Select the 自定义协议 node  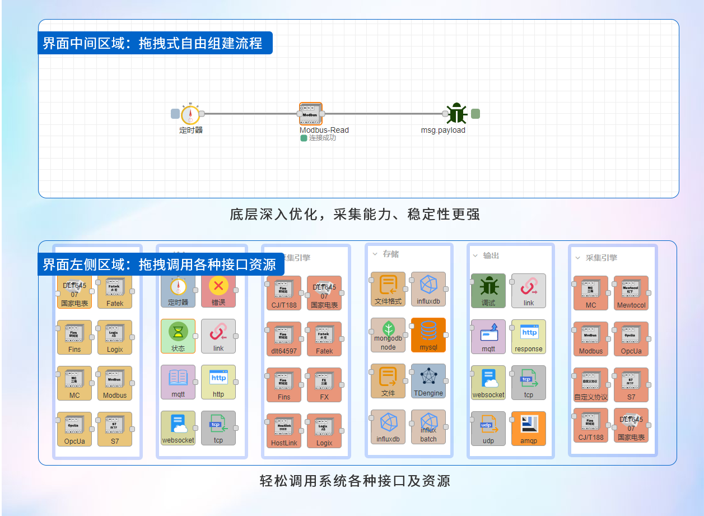[591, 385]
